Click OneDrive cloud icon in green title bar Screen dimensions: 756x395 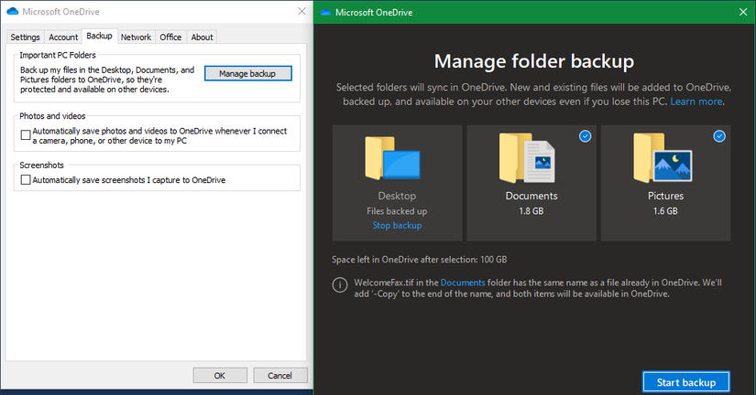click(x=326, y=12)
